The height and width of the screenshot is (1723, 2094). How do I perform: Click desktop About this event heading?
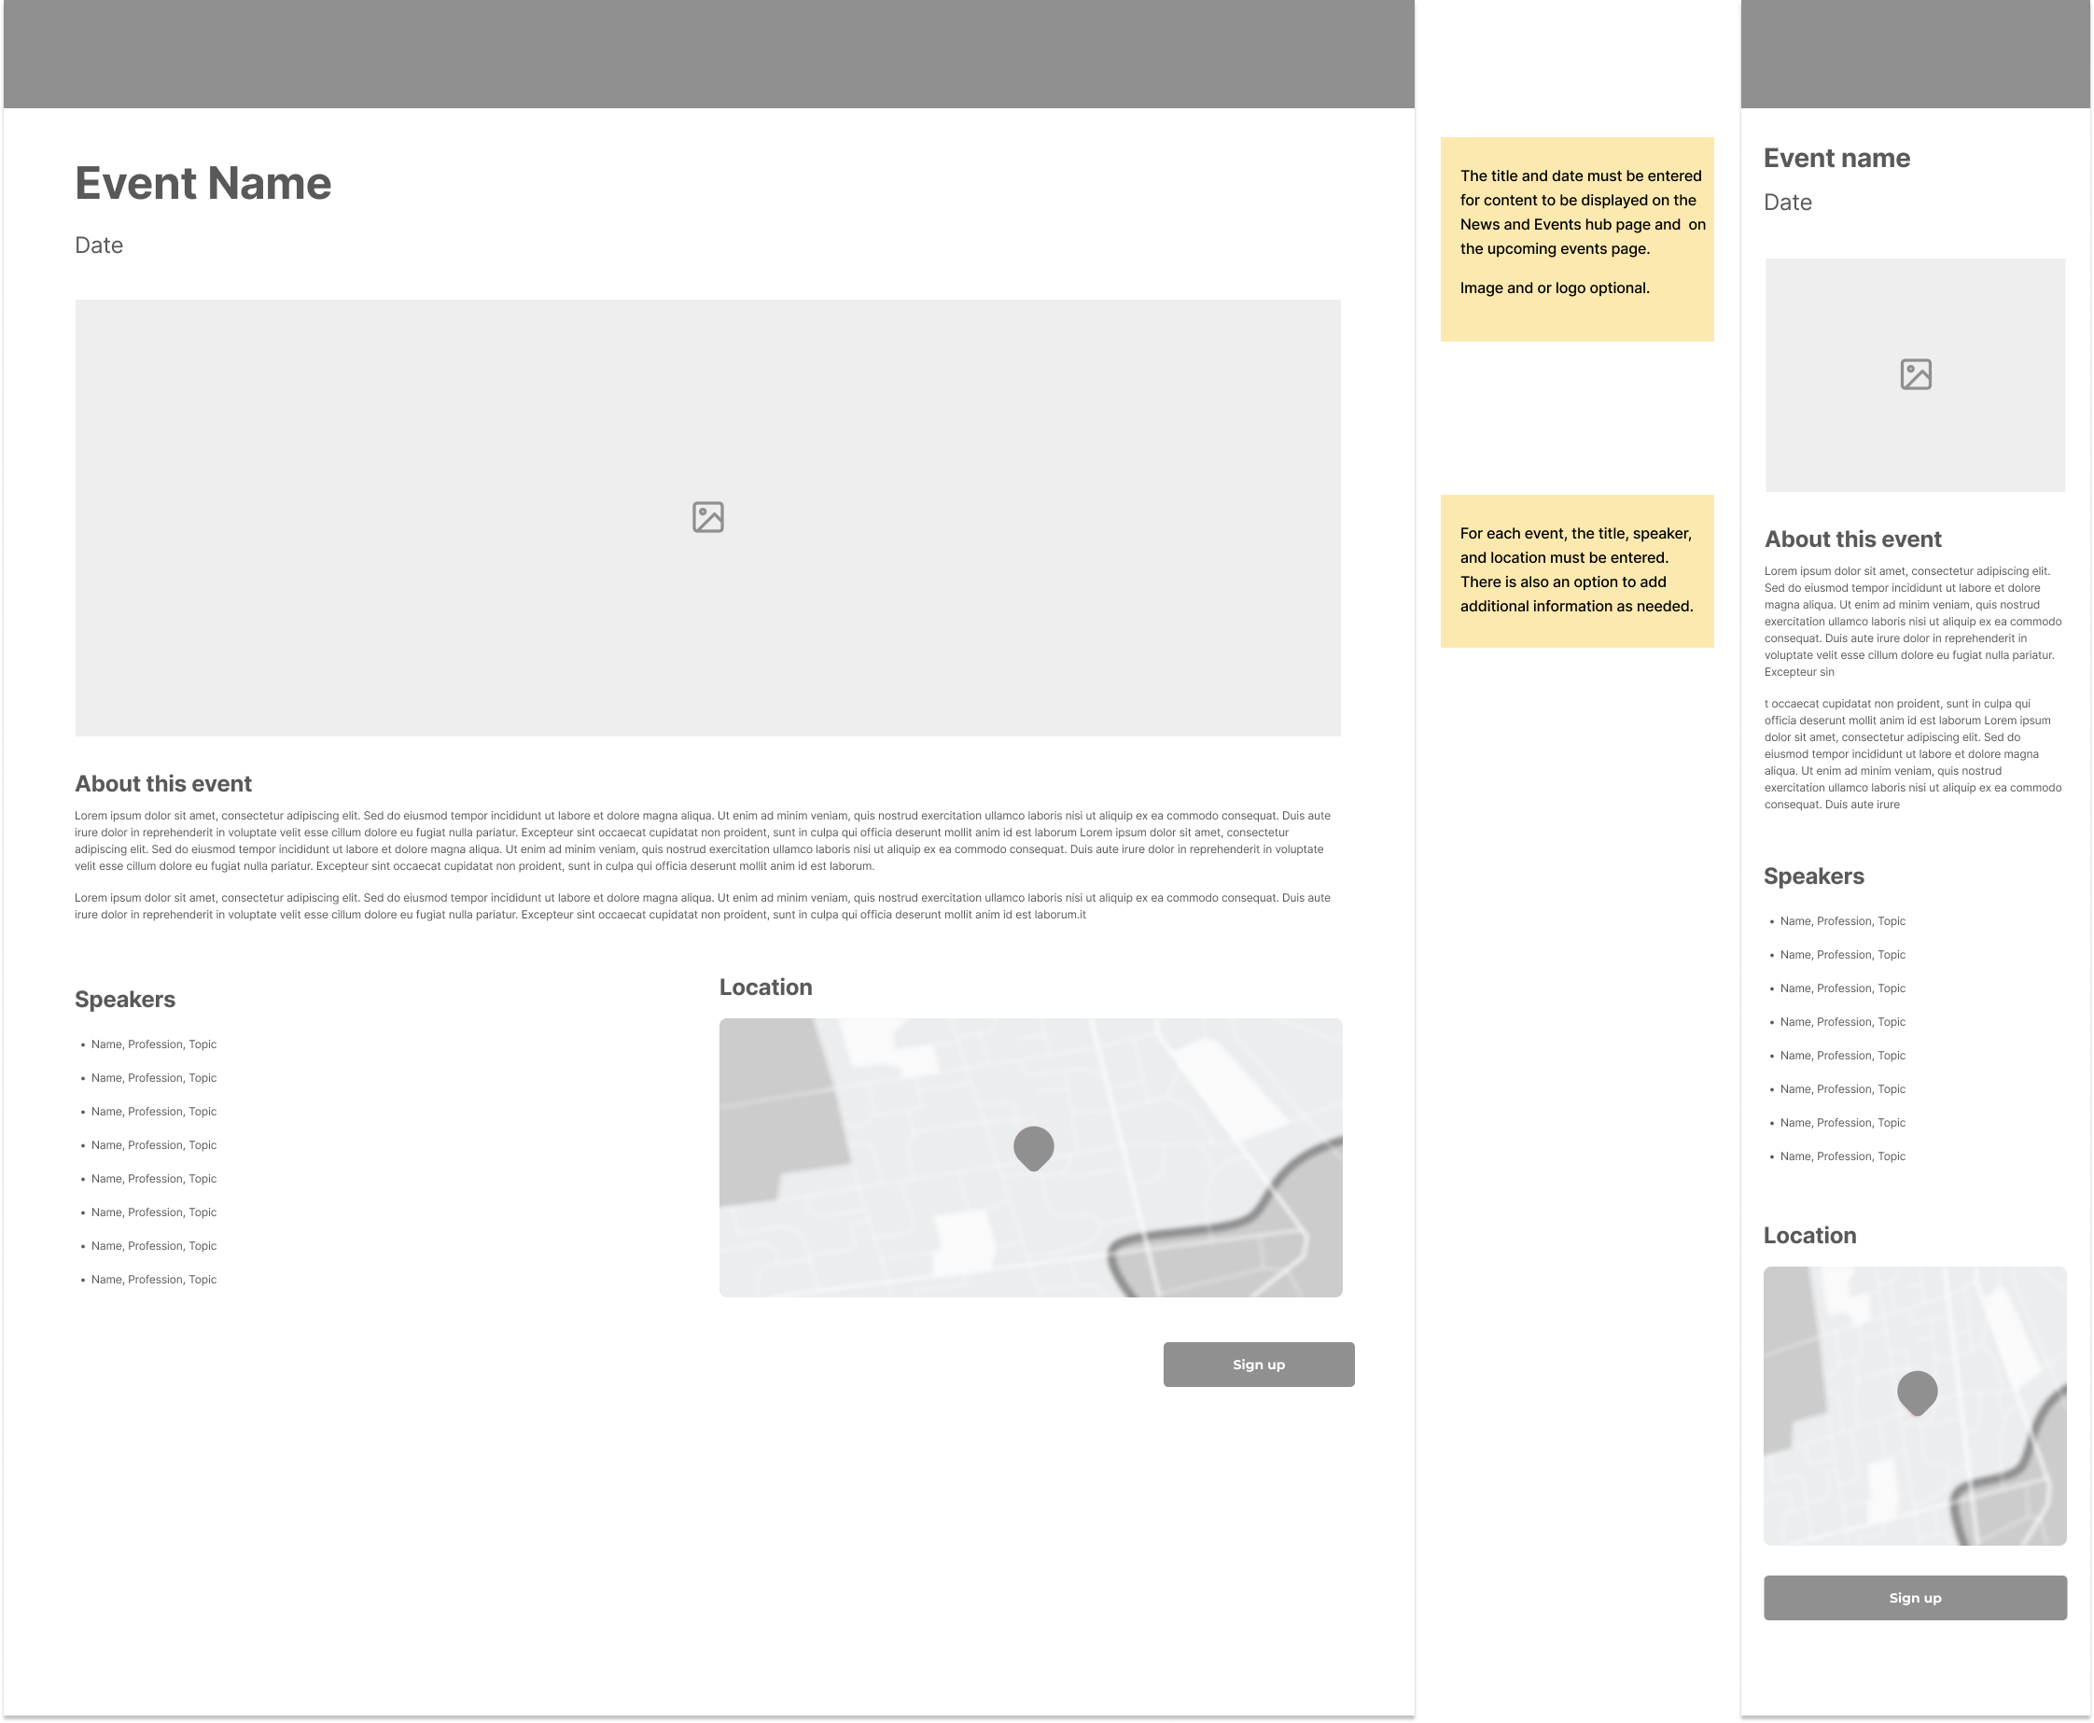(x=163, y=784)
